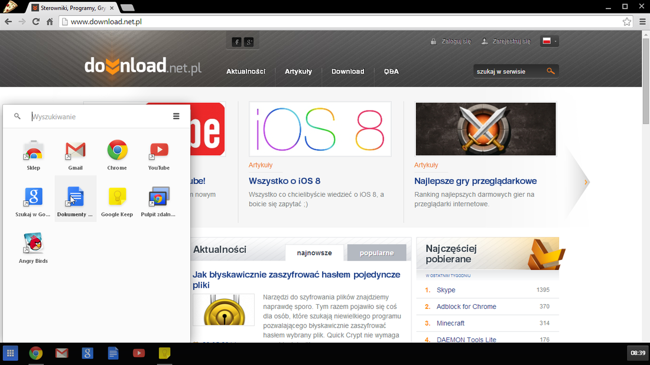Click the browser back arrow
The width and height of the screenshot is (650, 365).
pos(8,21)
